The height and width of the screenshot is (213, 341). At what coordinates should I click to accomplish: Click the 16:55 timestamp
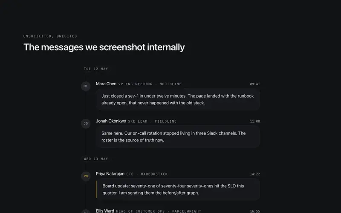(255, 211)
